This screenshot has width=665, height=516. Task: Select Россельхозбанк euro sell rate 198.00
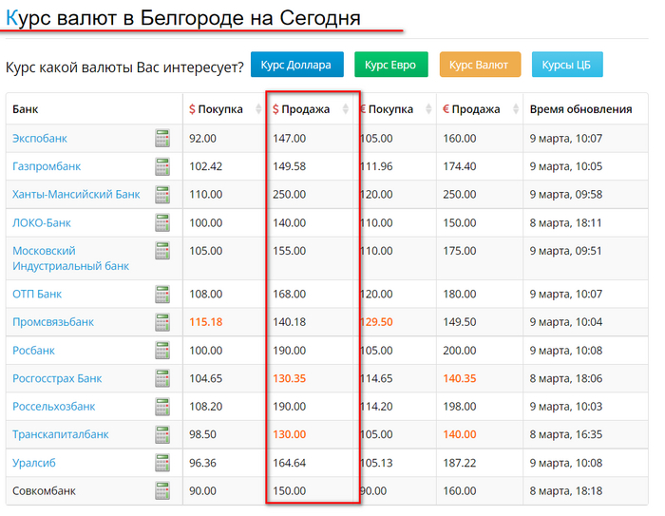[x=460, y=407]
